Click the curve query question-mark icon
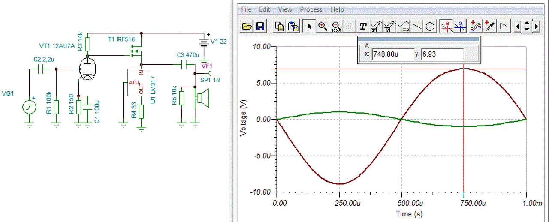 point(390,27)
